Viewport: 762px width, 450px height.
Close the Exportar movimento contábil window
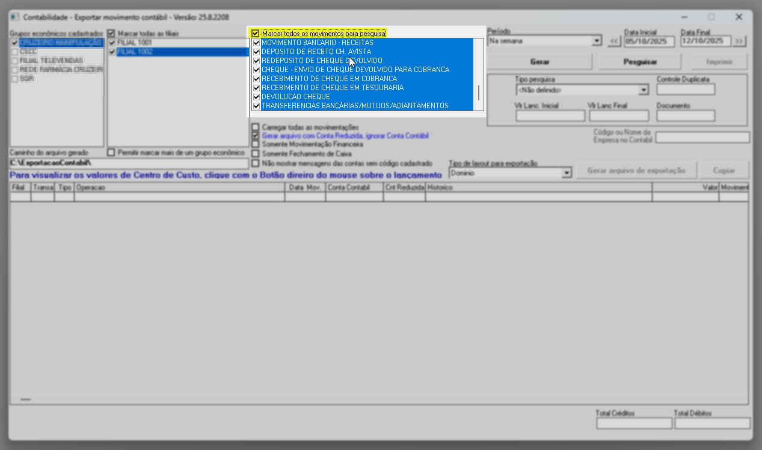(739, 17)
